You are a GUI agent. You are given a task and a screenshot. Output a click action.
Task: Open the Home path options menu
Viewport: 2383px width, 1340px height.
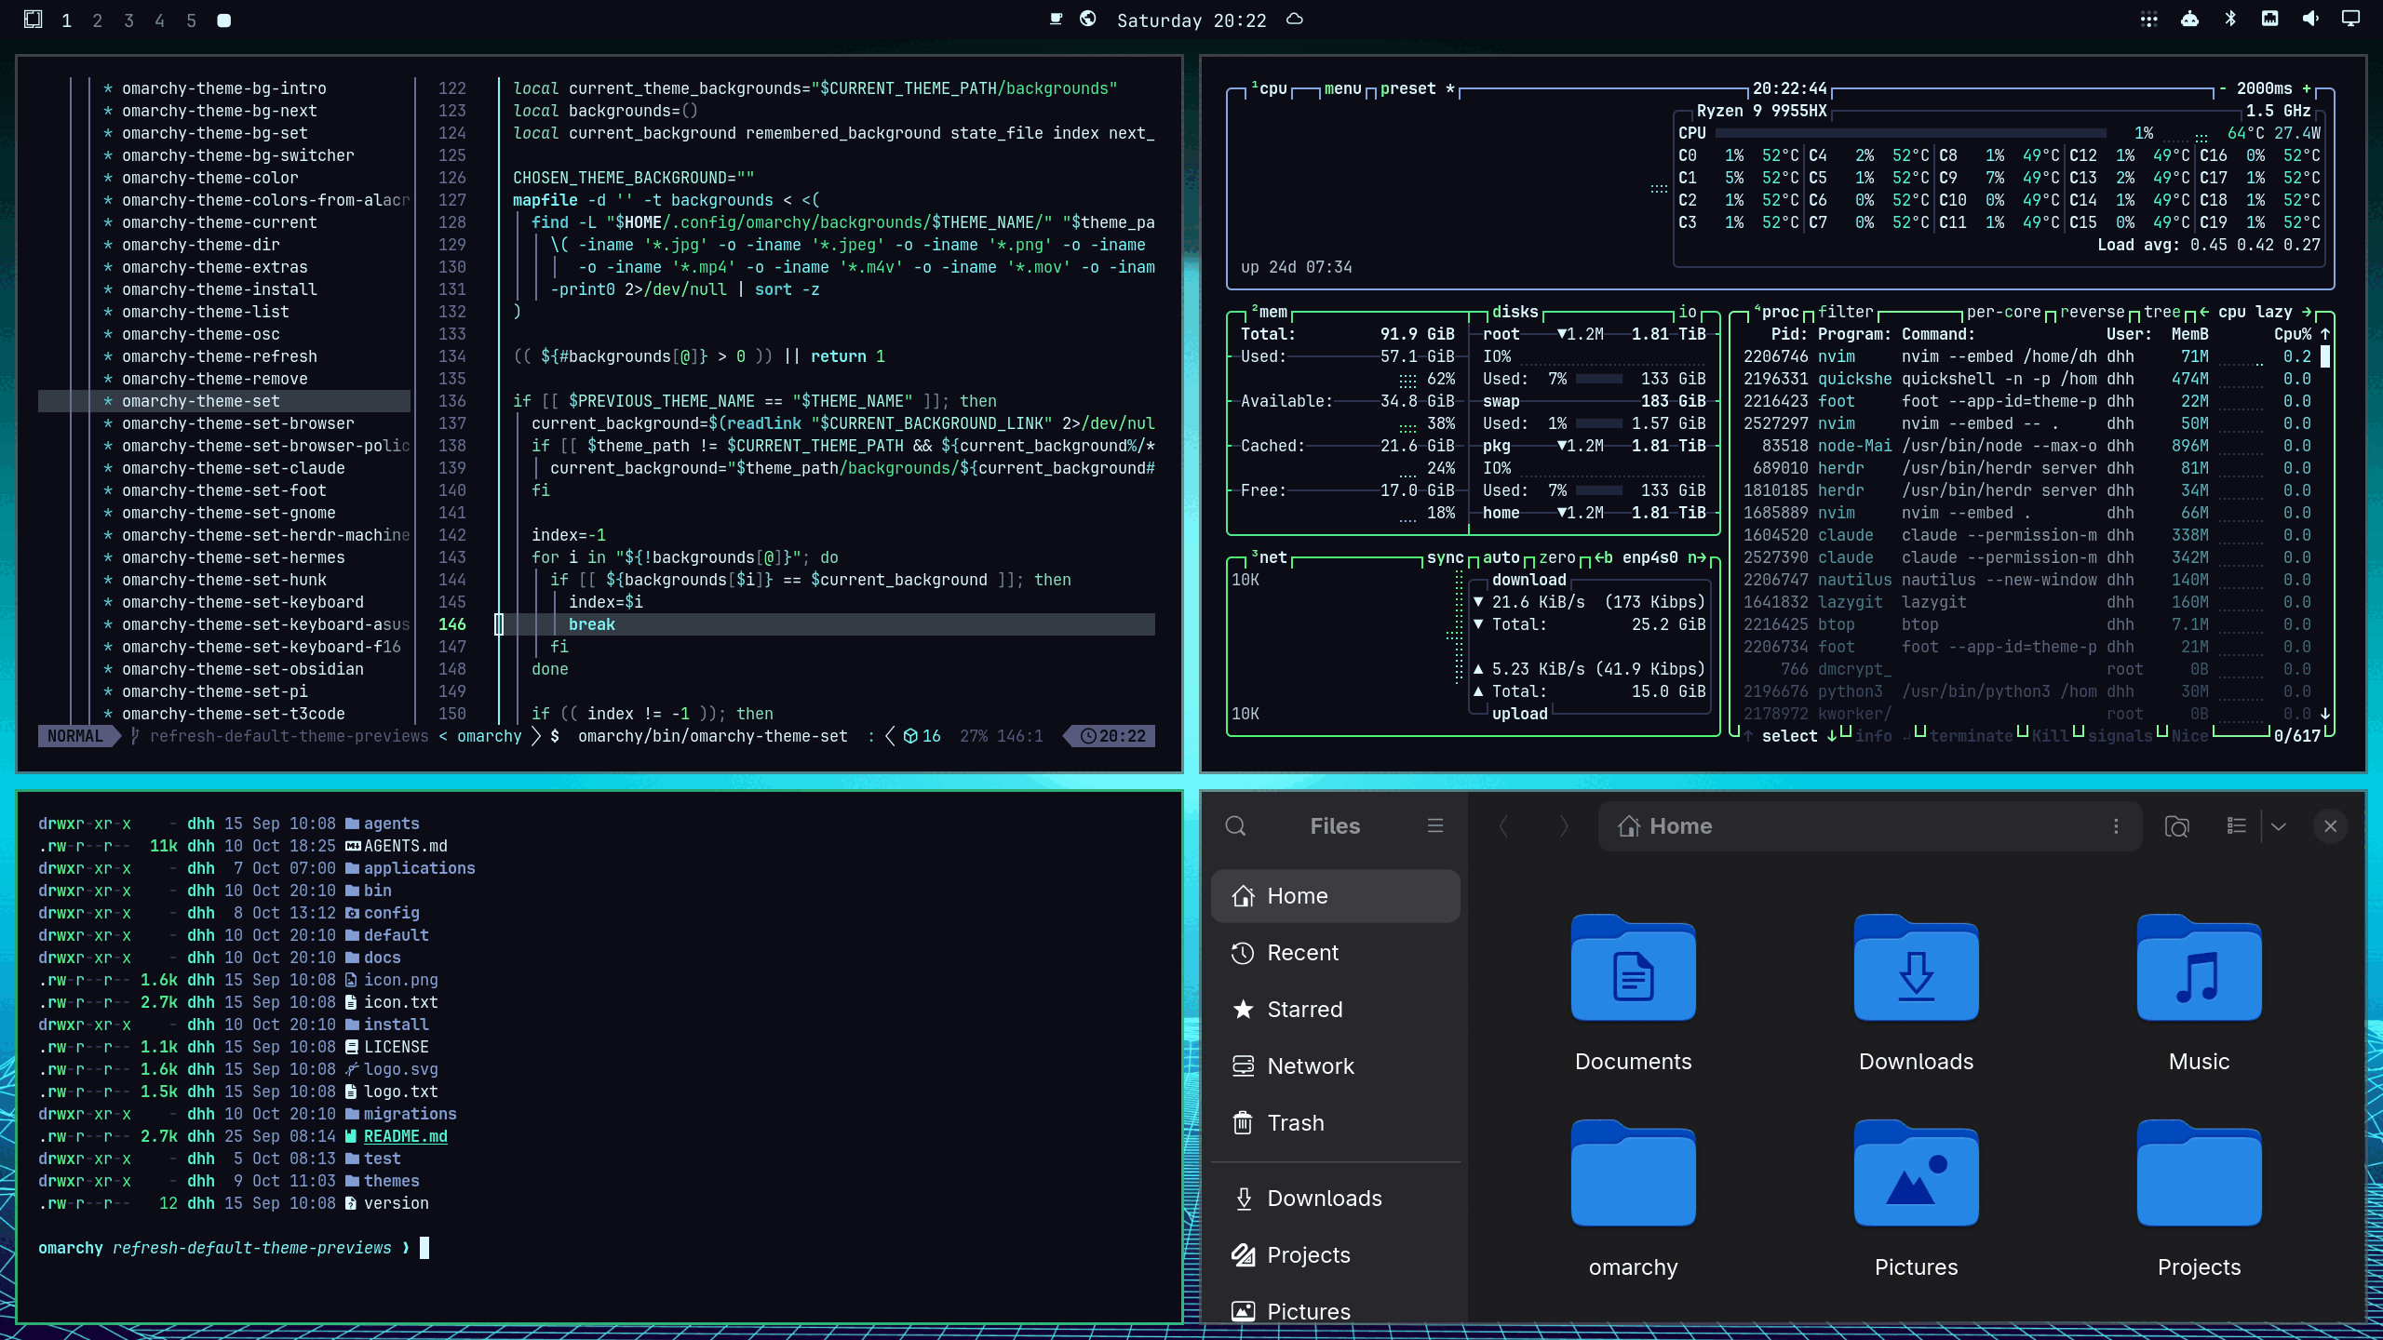[x=2116, y=826]
